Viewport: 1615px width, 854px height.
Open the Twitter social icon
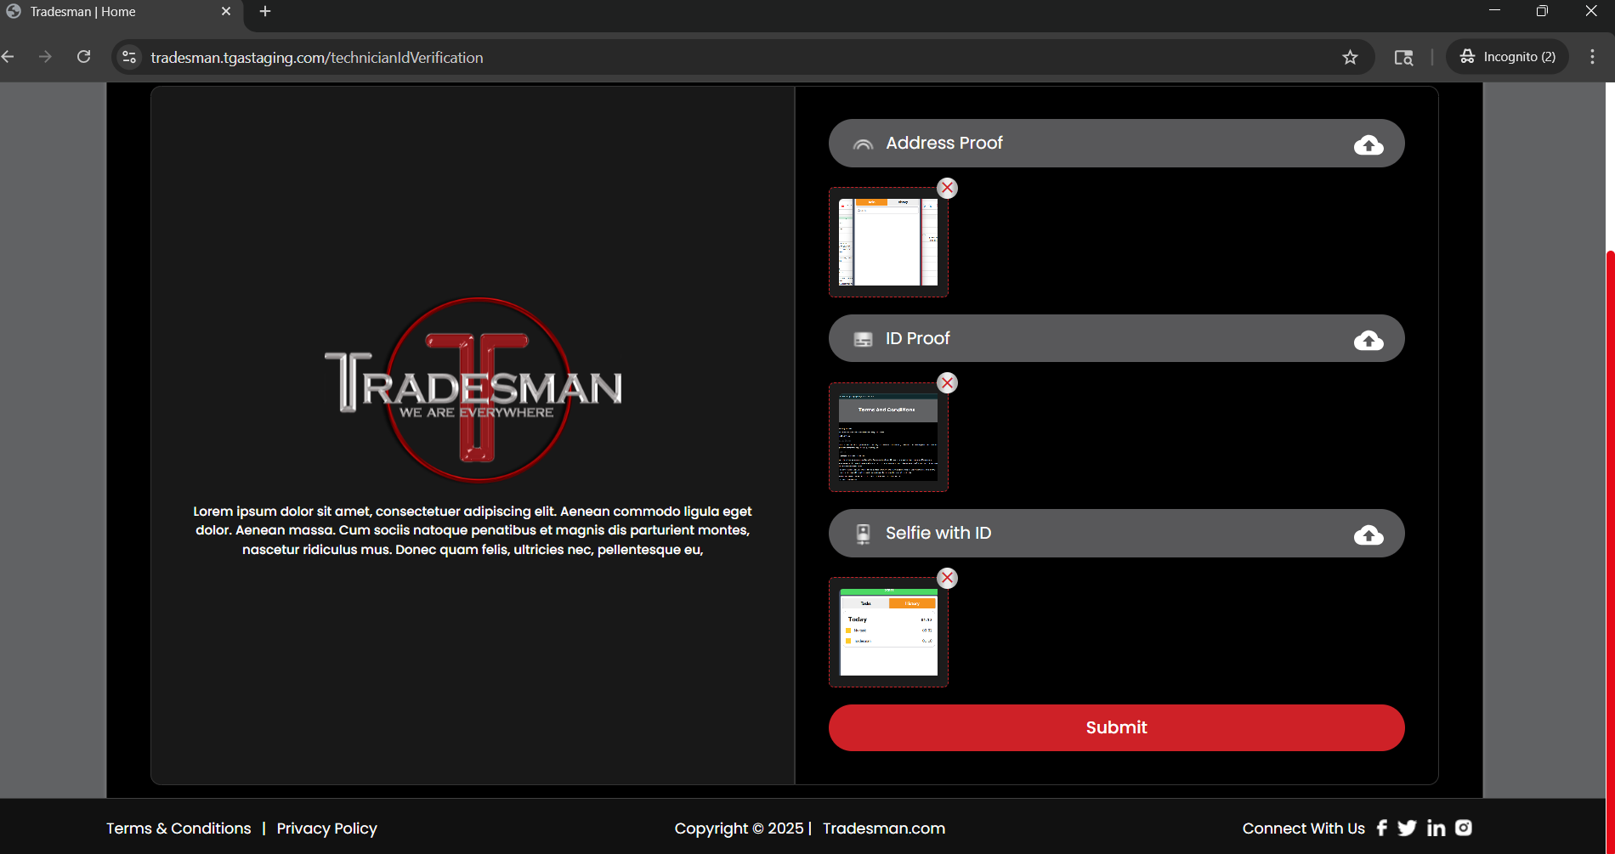point(1407,828)
